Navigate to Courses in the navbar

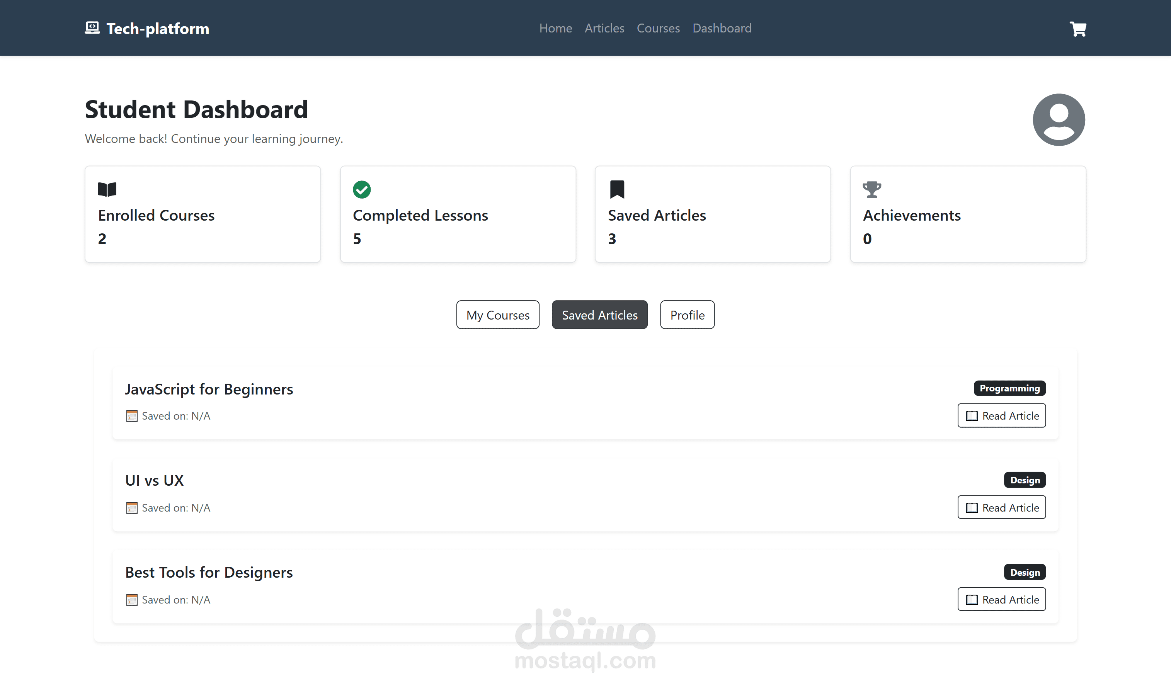(x=658, y=28)
